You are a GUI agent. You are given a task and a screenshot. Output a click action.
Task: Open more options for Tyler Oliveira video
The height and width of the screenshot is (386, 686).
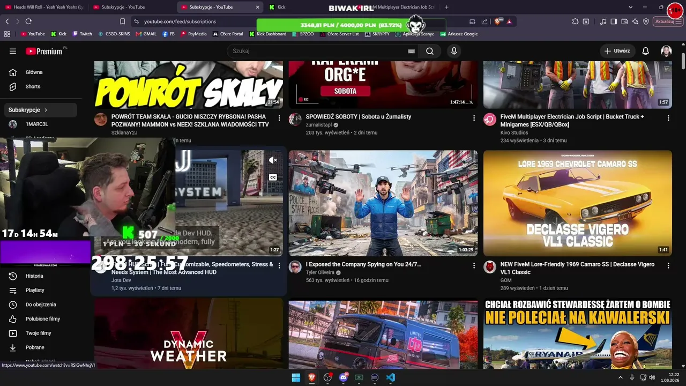pyautogui.click(x=474, y=265)
